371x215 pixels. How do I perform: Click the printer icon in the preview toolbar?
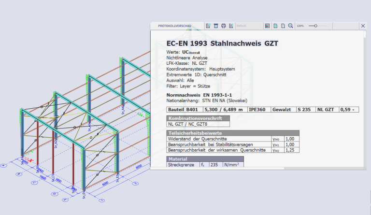click(223, 26)
